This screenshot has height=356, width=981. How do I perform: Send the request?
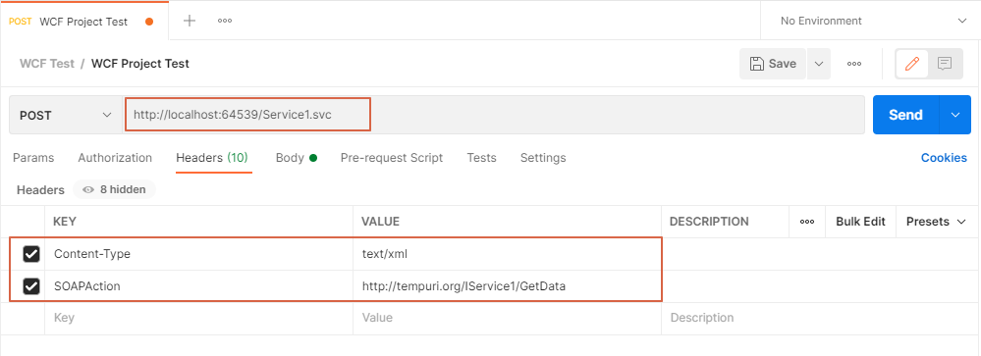coord(906,115)
